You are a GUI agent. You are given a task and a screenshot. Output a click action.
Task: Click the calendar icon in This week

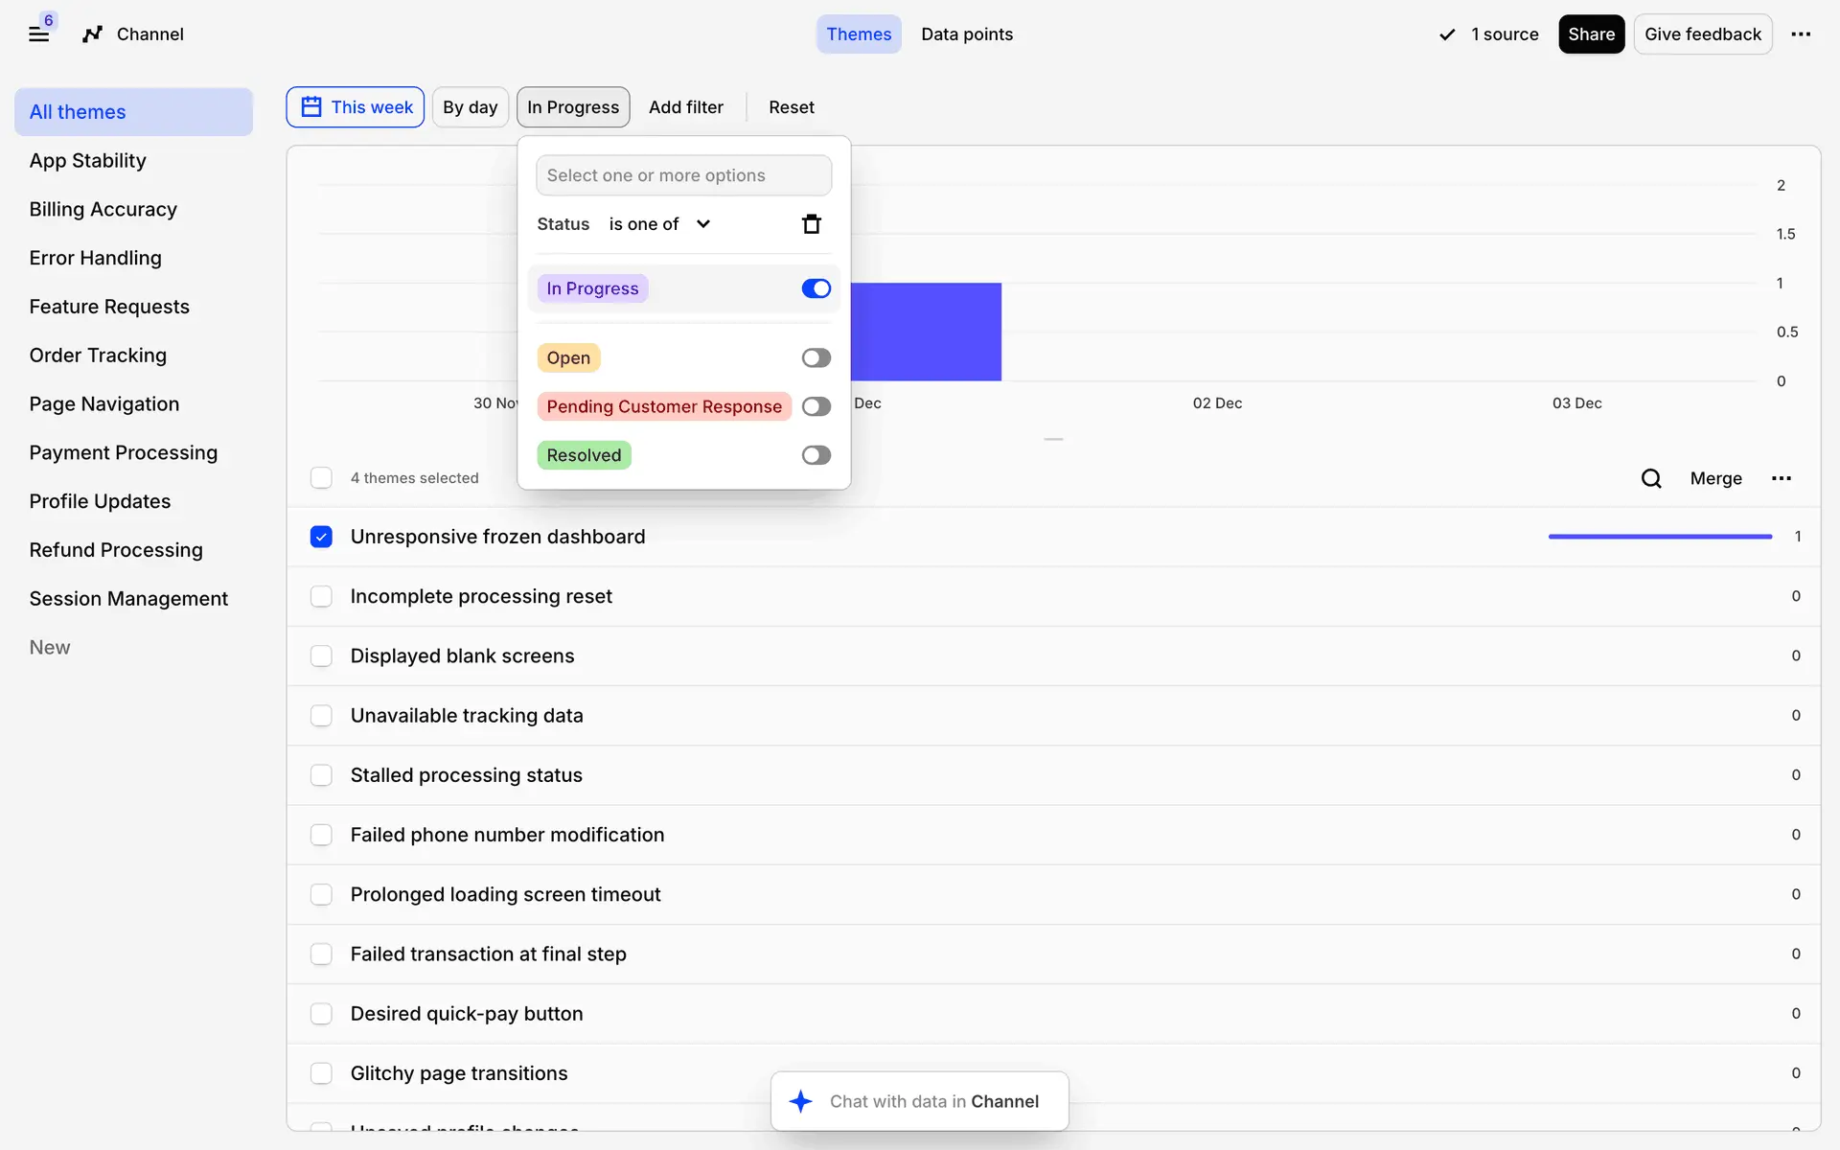tap(311, 107)
